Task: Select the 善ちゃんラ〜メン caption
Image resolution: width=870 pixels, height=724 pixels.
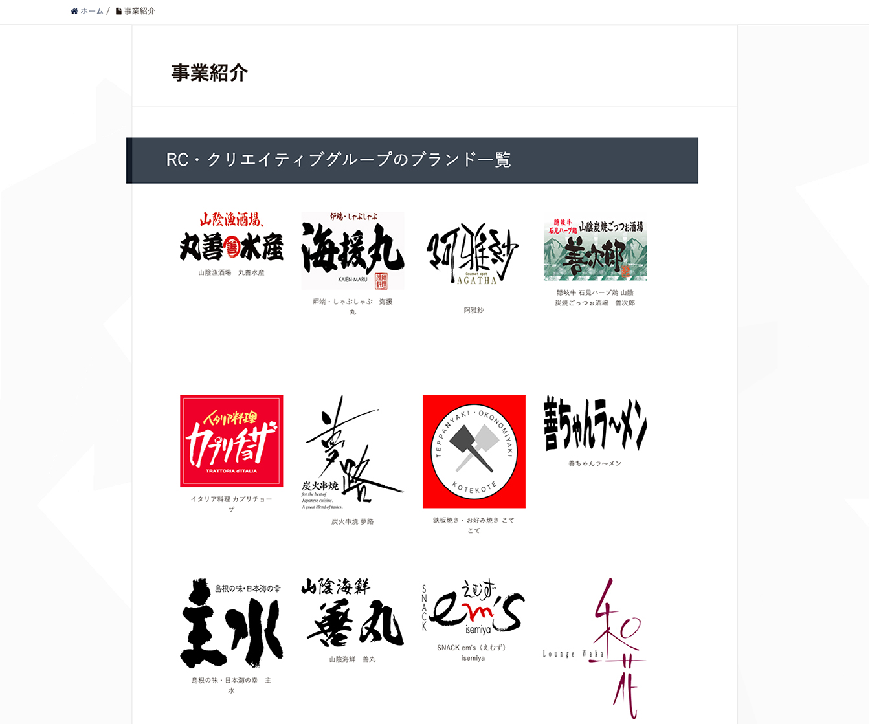Action: tap(595, 463)
